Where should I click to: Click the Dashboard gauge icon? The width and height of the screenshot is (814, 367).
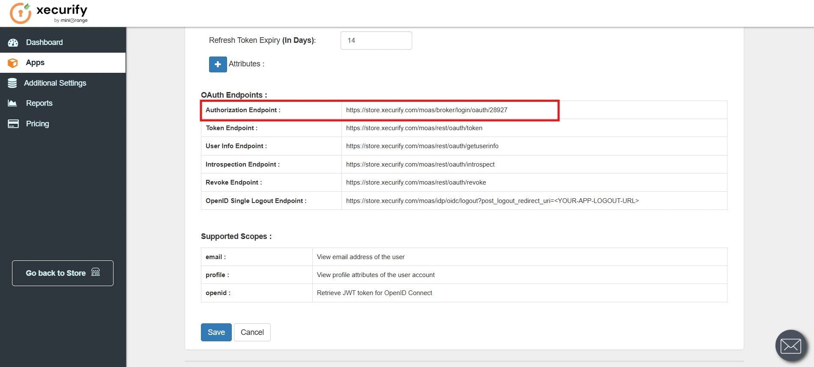tap(13, 42)
